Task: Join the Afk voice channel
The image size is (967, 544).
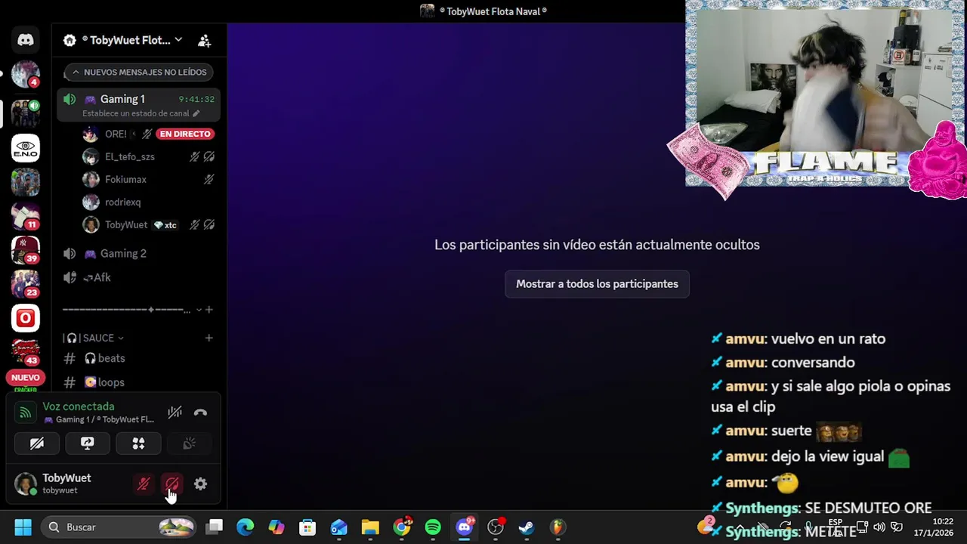Action: point(138,277)
